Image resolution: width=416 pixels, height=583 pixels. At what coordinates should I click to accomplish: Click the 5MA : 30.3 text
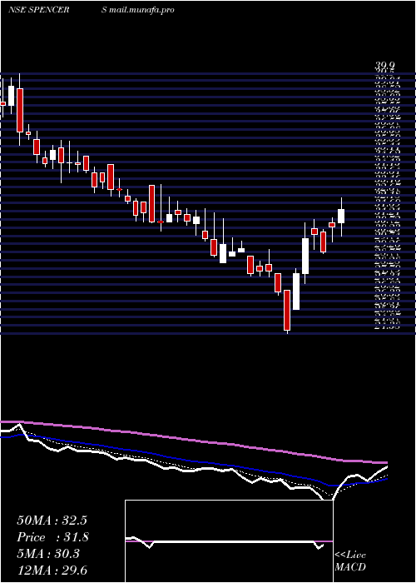pos(48,554)
